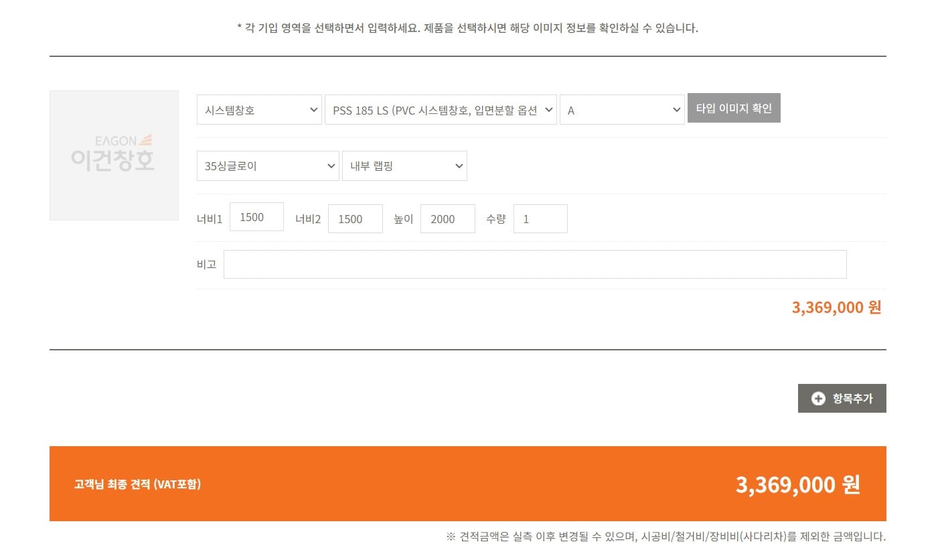Click the item price 3,369,000 원 in orange
Screen dimensions: 942x544
[836, 308]
